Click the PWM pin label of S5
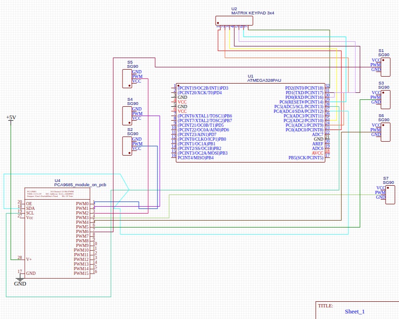Screen dimensions: 399x319 [x=137, y=77]
